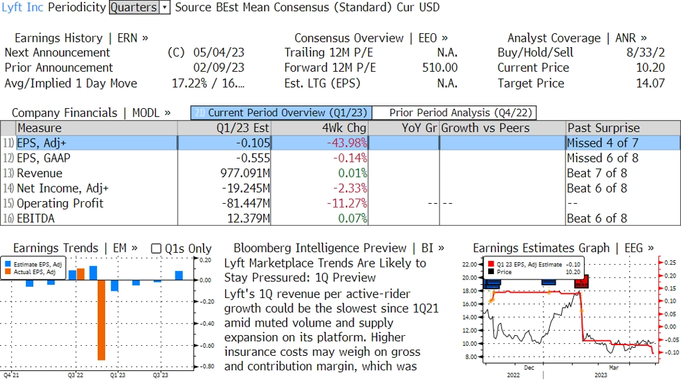Select the Operating Profit row
The height and width of the screenshot is (381, 681).
(340, 204)
